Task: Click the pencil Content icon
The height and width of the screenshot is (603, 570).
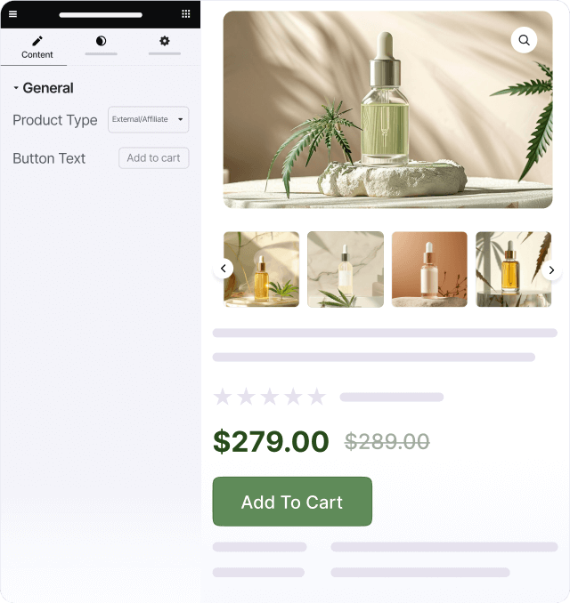Action: coord(37,41)
